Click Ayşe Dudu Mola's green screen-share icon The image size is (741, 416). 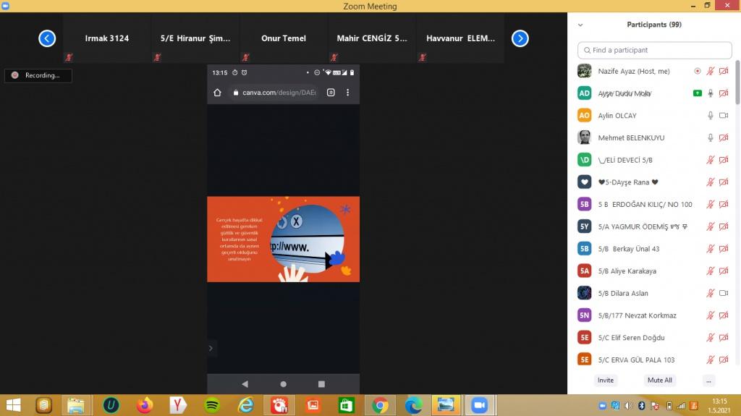click(x=697, y=93)
